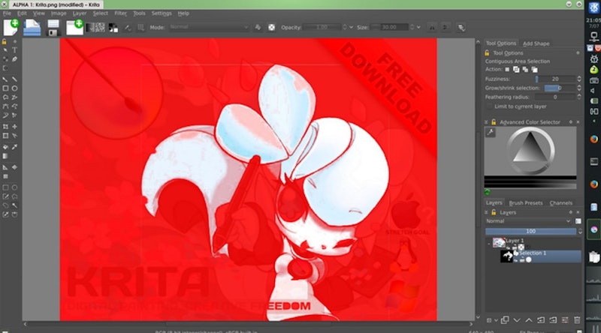Select the Ellipse tool in the toolbox

16,88
